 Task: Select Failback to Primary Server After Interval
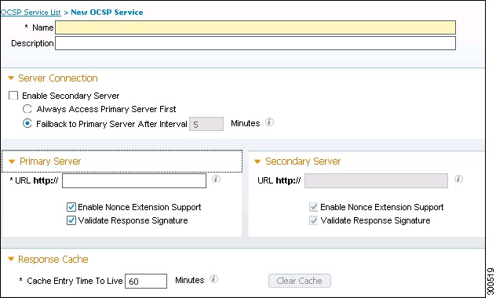coord(27,124)
